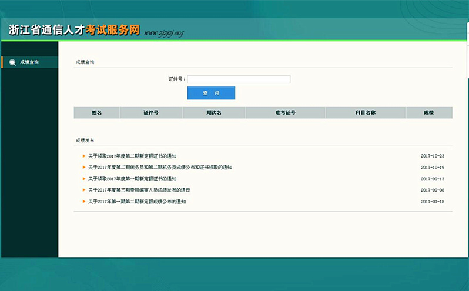
Task: Click arrow bullet before 2017-09-08 notice
Action: coord(84,190)
